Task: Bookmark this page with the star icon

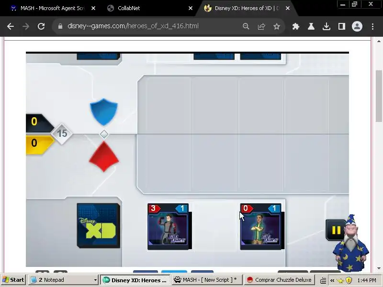Action: coord(277,26)
